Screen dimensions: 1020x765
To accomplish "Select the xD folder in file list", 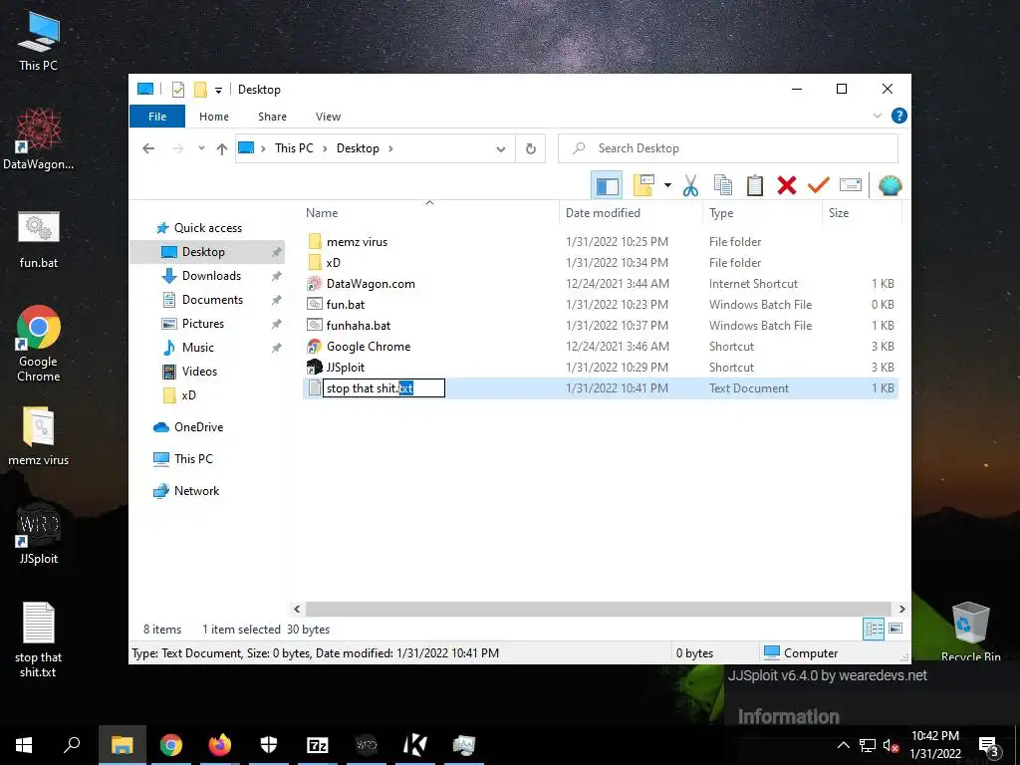I will pos(601,263).
